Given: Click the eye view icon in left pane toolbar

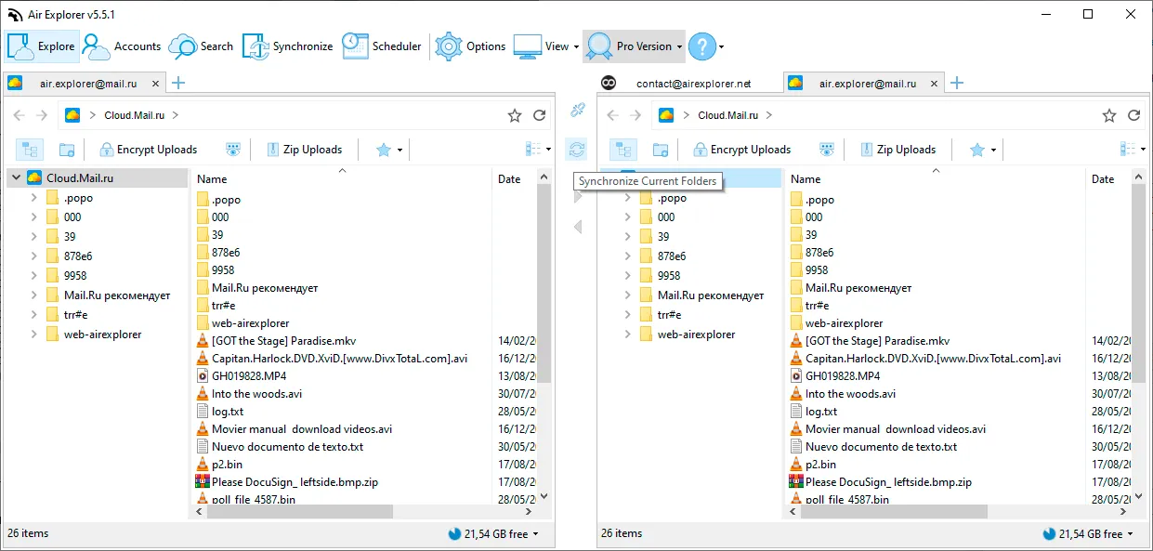Looking at the screenshot, I should (233, 150).
